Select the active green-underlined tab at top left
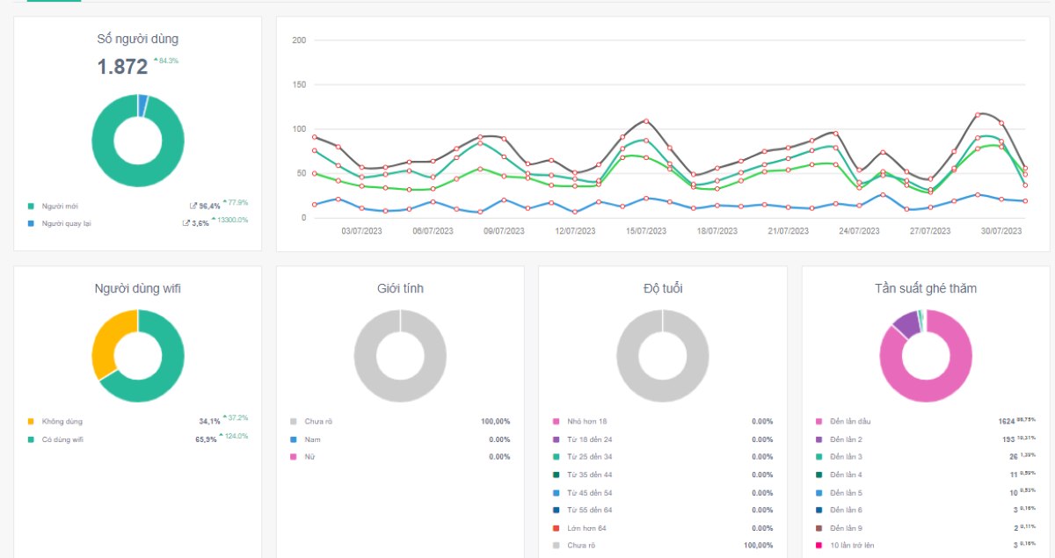 (54, 1)
